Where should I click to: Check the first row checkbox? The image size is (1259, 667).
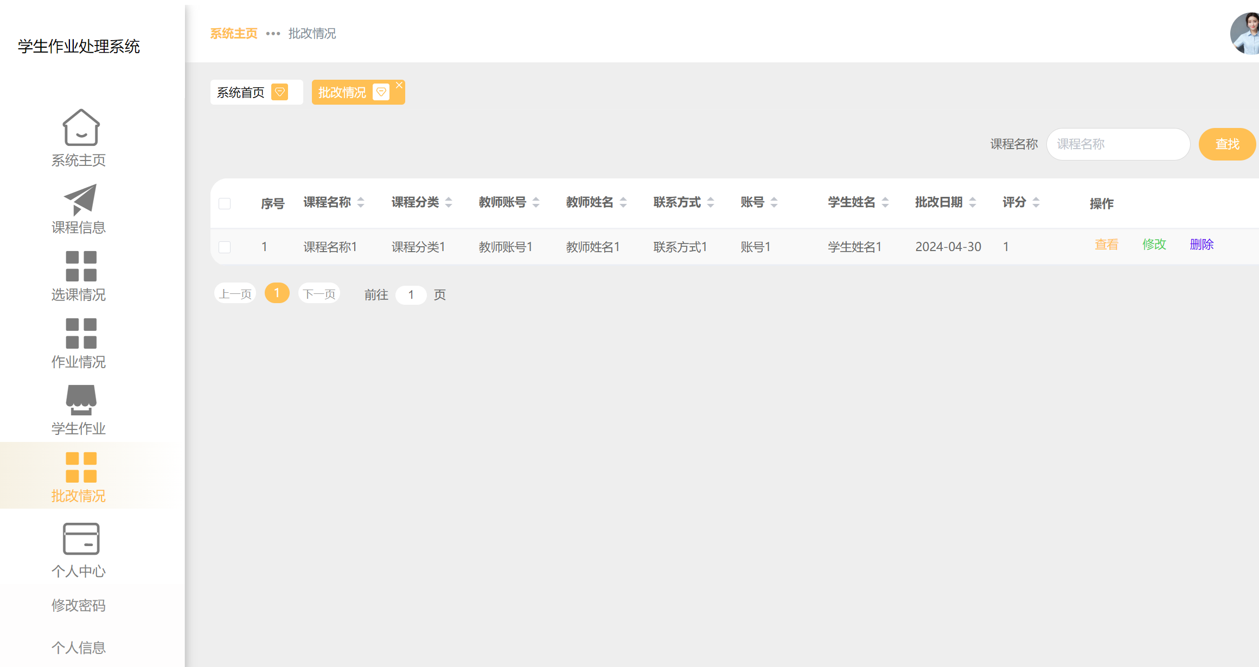(225, 247)
